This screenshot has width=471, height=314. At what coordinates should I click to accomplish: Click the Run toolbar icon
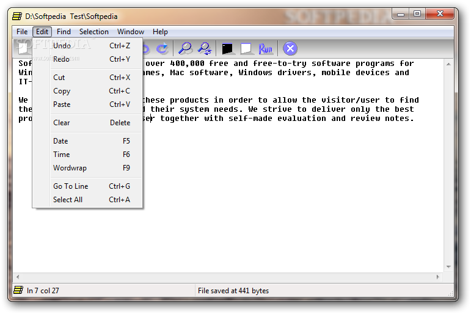(x=265, y=49)
